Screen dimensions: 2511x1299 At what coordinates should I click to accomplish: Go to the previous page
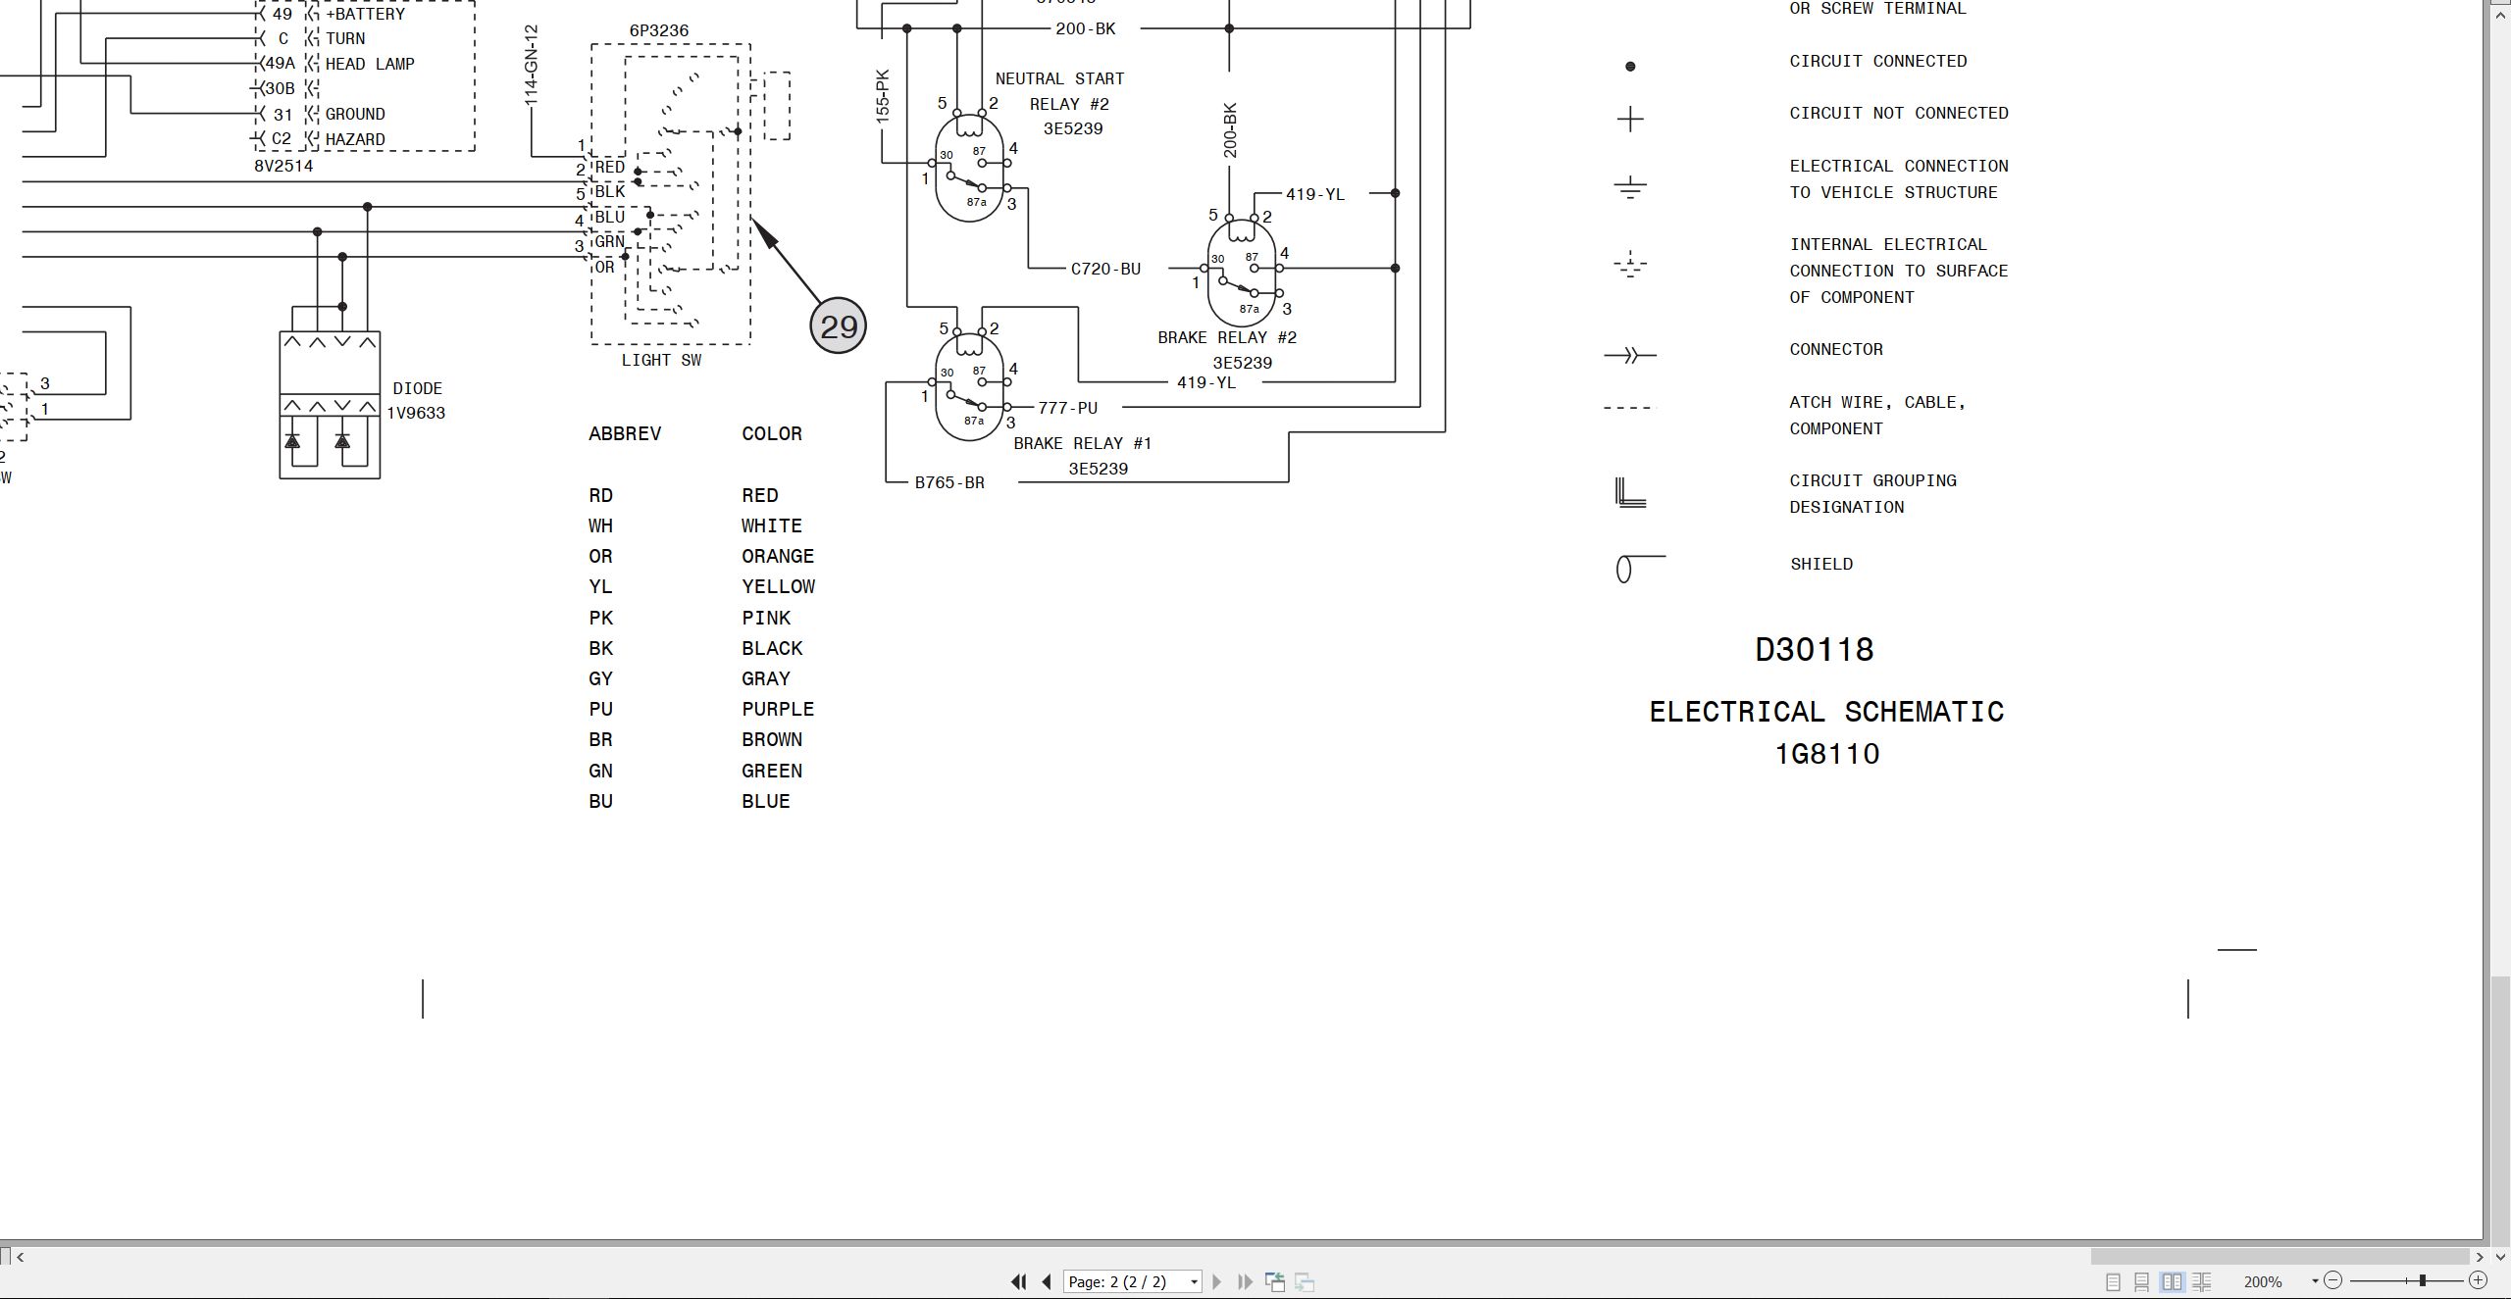click(1047, 1281)
